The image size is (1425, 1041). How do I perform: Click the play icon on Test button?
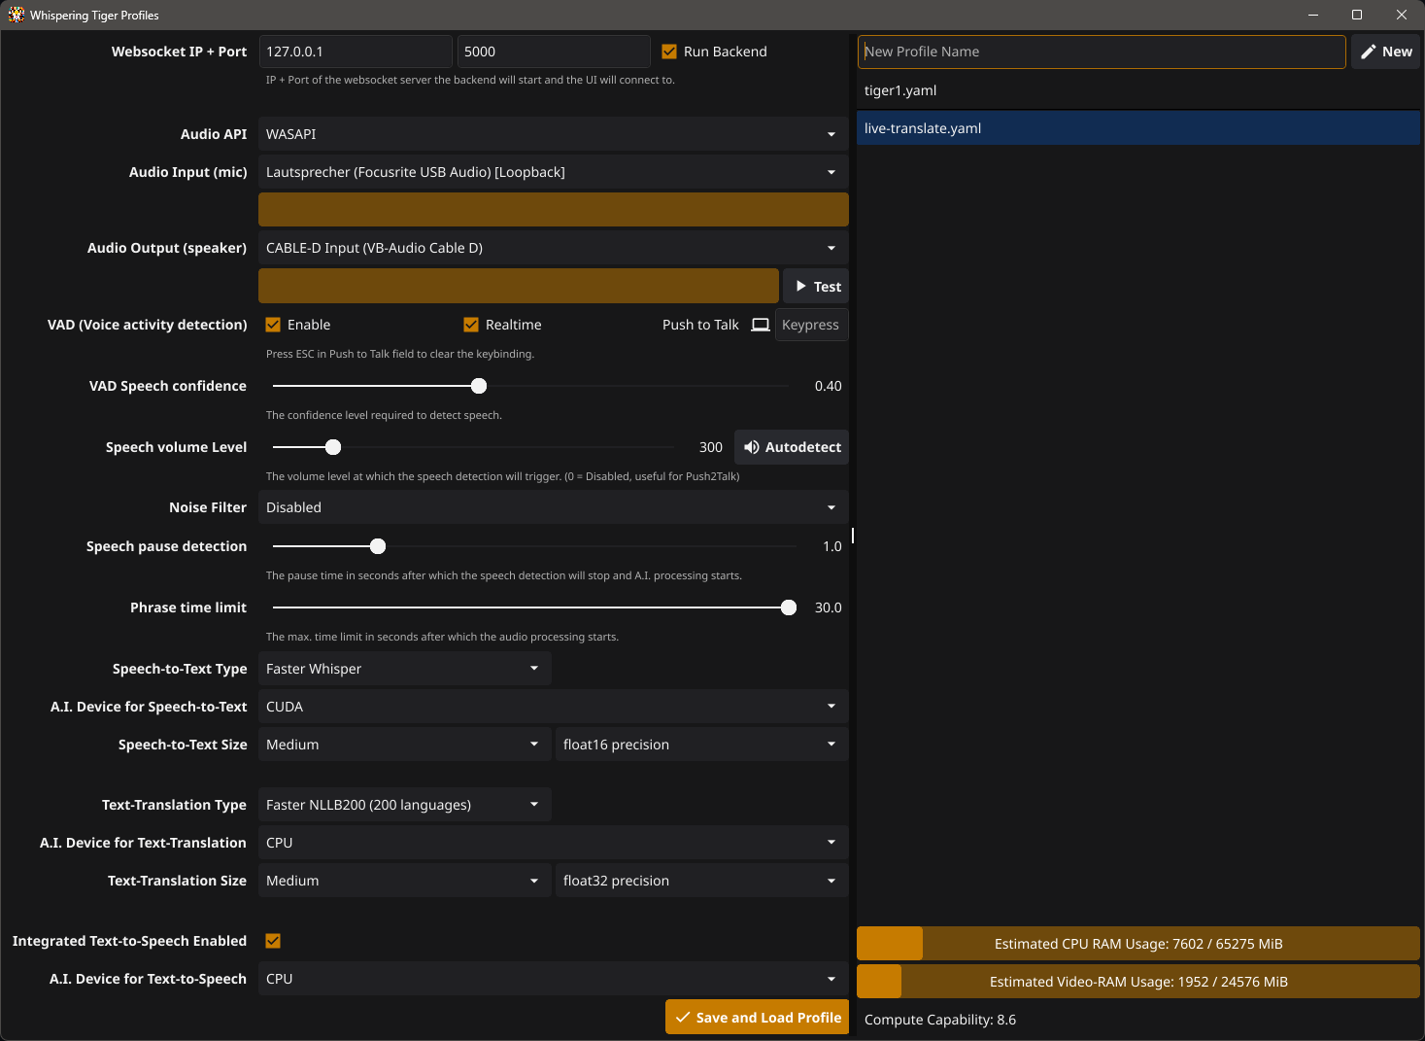800,287
